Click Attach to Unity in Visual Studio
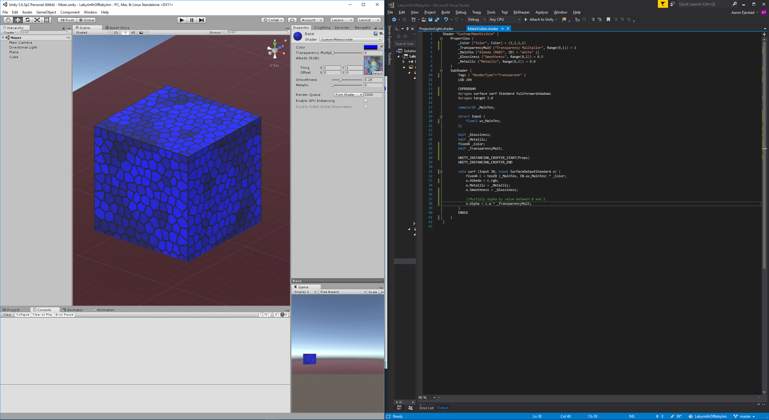Screen dimensions: 769x420 541,19
